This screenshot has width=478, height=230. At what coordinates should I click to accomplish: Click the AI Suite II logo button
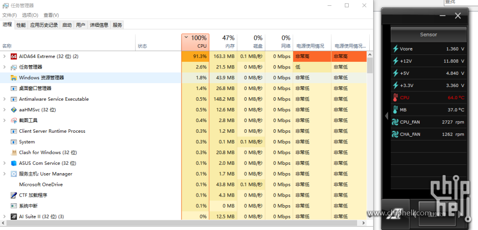pos(396,213)
